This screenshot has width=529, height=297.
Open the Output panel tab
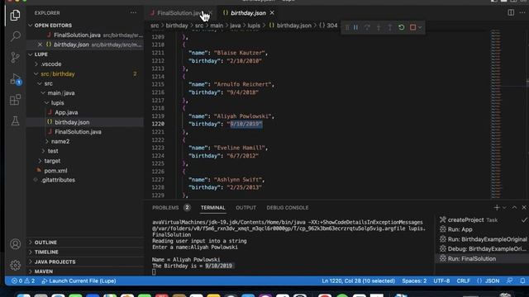tap(246, 208)
